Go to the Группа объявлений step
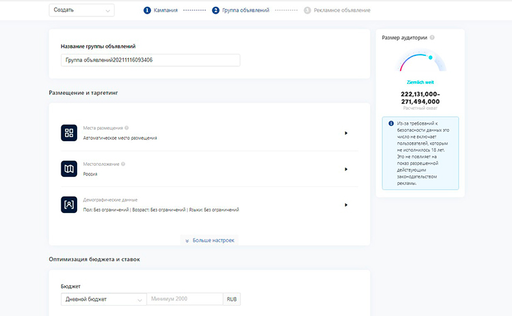Image resolution: width=512 pixels, height=316 pixels. coord(241,10)
